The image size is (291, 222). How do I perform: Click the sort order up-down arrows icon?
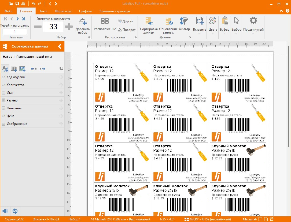coord(61,69)
